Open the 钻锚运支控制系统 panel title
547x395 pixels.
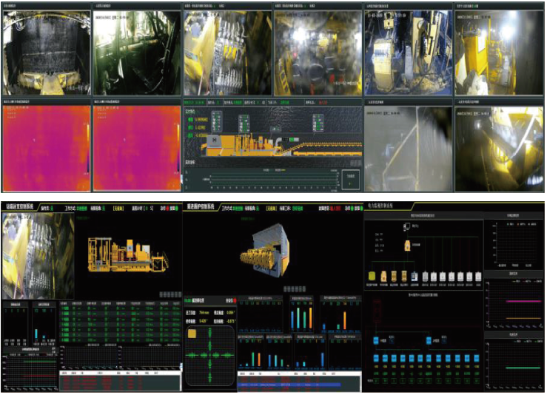click(x=21, y=207)
